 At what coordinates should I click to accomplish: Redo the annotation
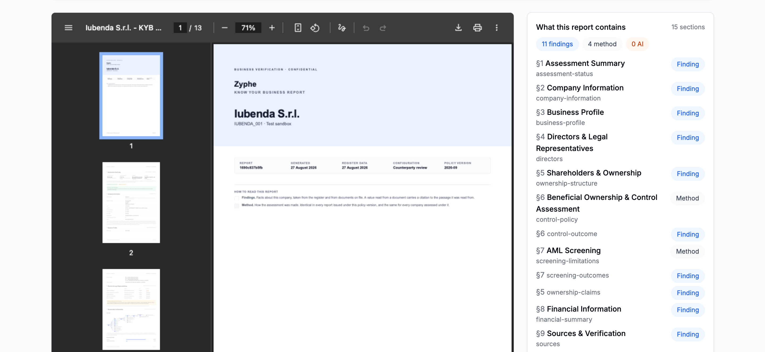point(383,28)
